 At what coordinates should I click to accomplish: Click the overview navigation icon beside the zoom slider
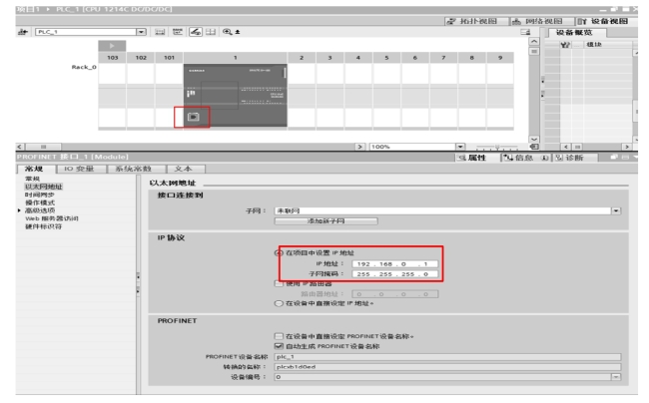pyautogui.click(x=534, y=147)
